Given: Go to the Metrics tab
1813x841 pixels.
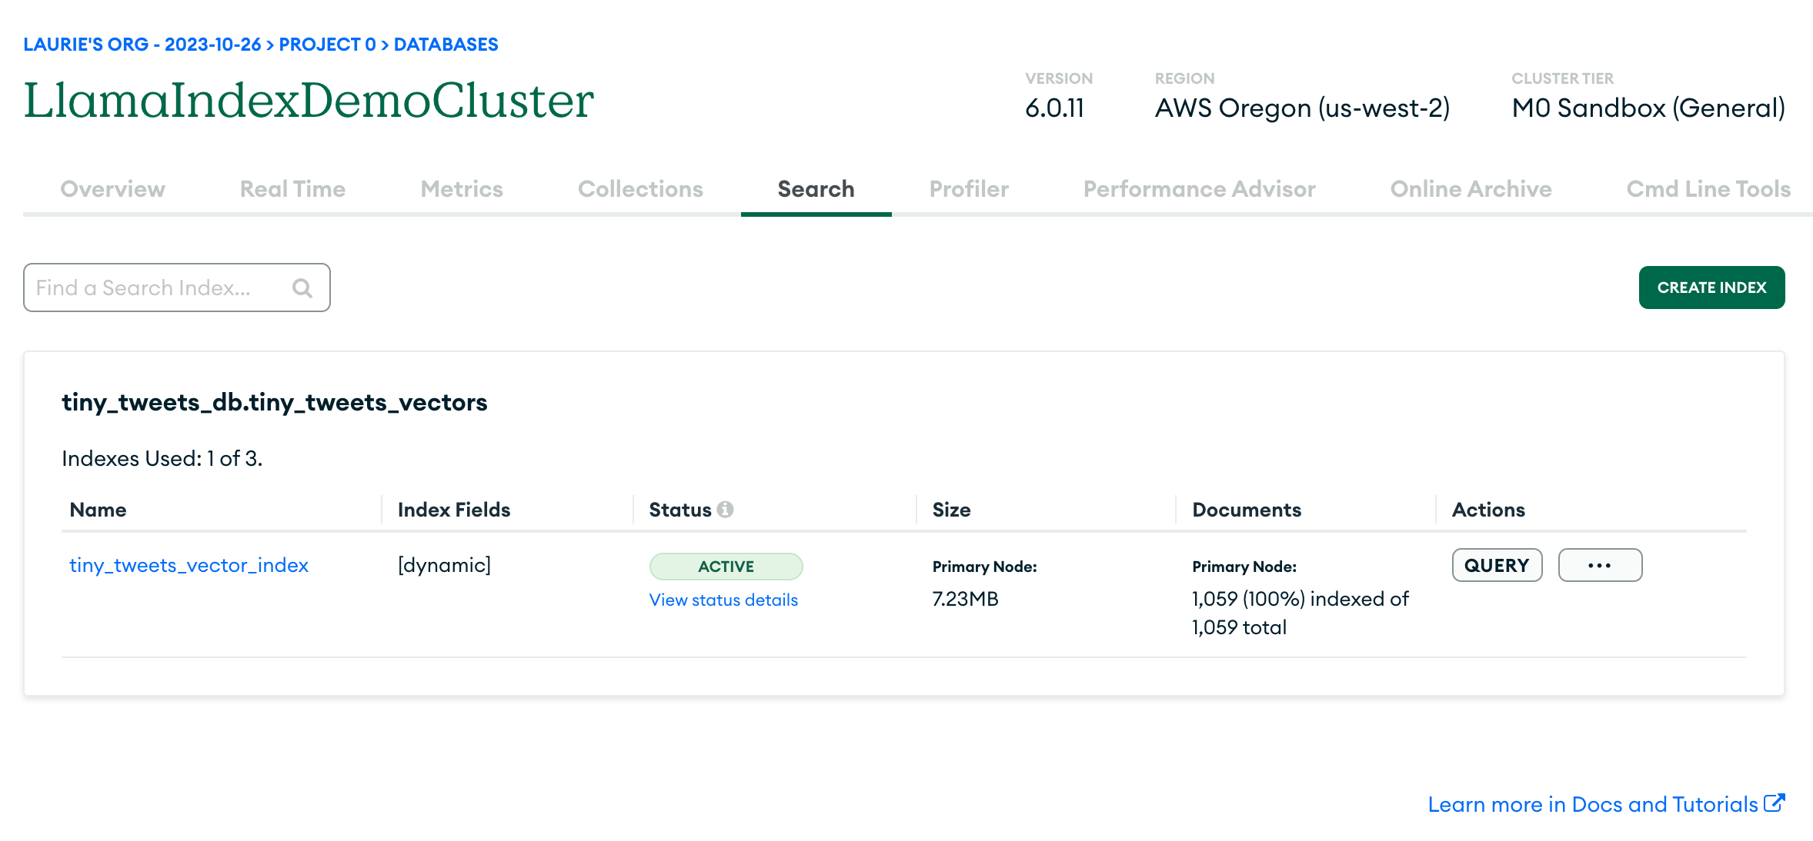Looking at the screenshot, I should pos(462,189).
